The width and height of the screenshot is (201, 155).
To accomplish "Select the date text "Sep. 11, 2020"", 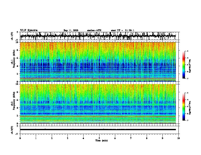I will click(x=71, y=30).
